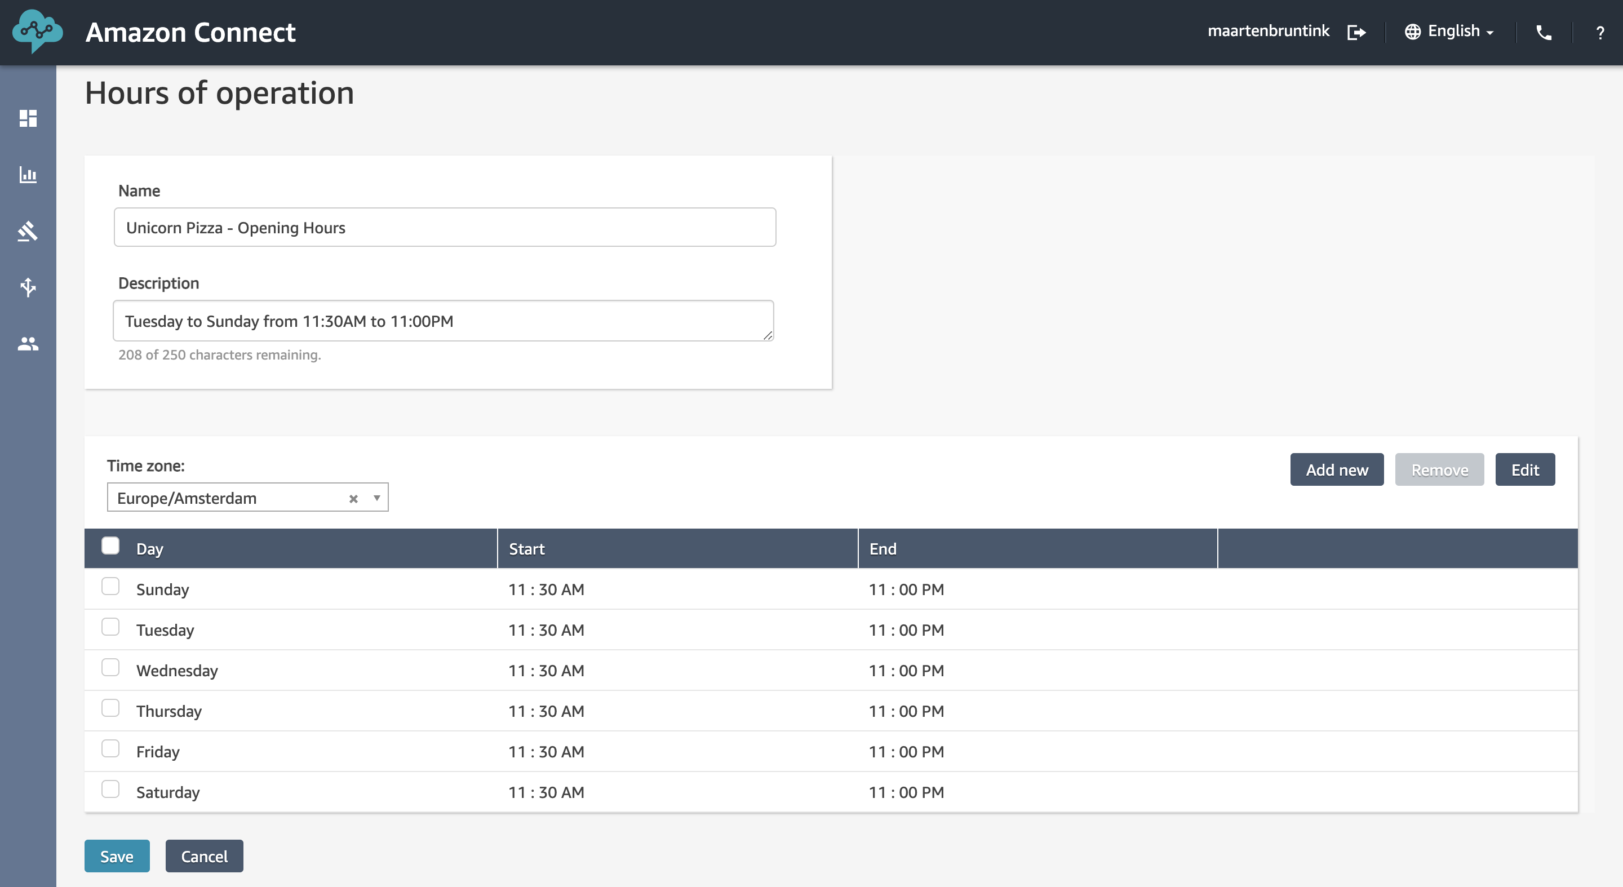Image resolution: width=1623 pixels, height=887 pixels.
Task: Click the characters remaining counter text
Action: coord(220,354)
